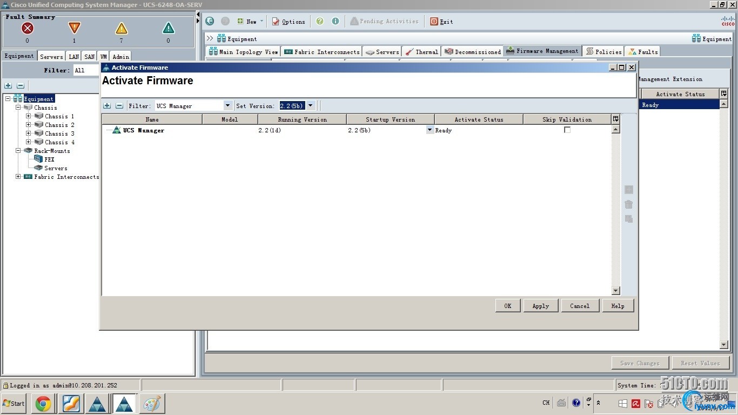738x415 pixels.
Task: Expand the Fabric Interconnects tree node
Action: (18, 177)
